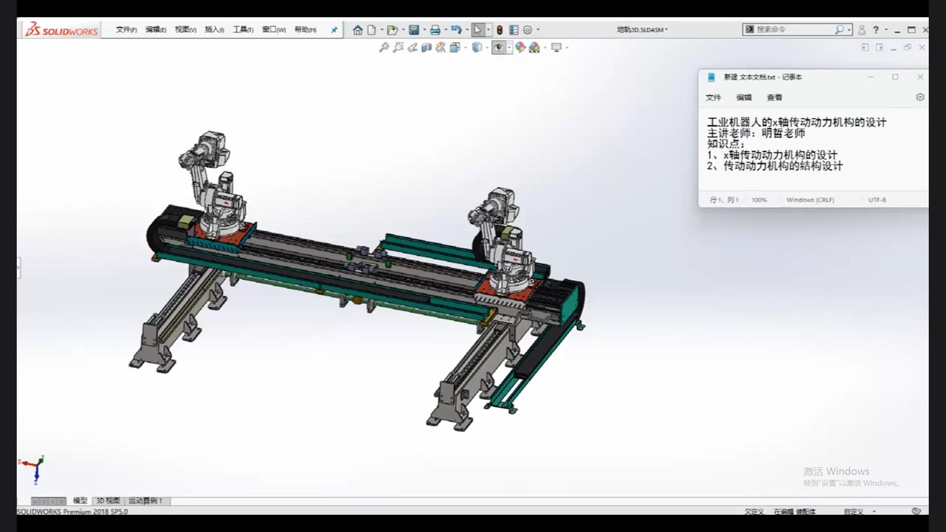Expand the Select tool dropdown arrow

pyautogui.click(x=488, y=30)
